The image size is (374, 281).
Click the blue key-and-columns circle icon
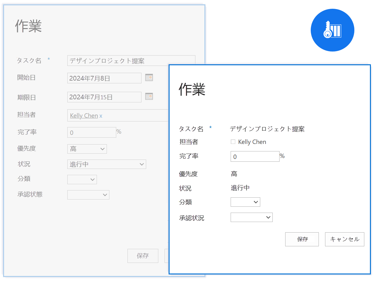coord(332,30)
